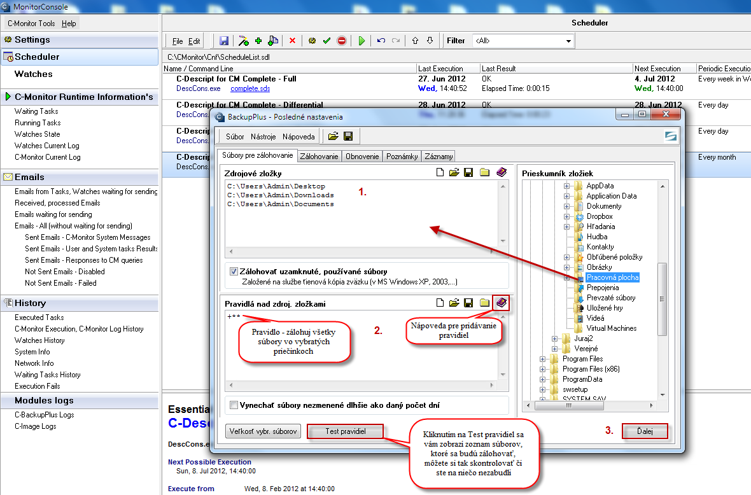Click save list icon in Zdrojové zložky
Viewport: 751px width, 495px height.
pyautogui.click(x=468, y=172)
